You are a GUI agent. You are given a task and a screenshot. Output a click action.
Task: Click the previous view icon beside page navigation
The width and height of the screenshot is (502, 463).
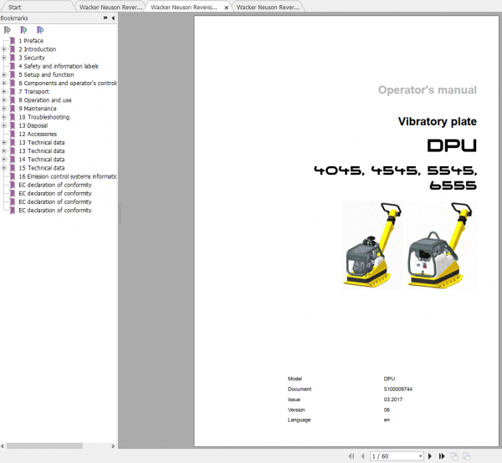point(454,456)
